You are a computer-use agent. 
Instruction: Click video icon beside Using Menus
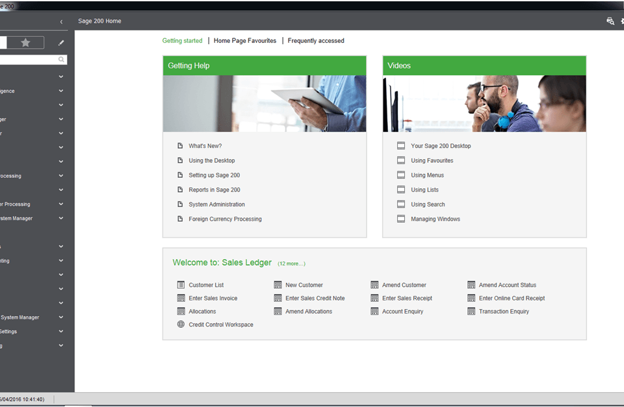[401, 175]
